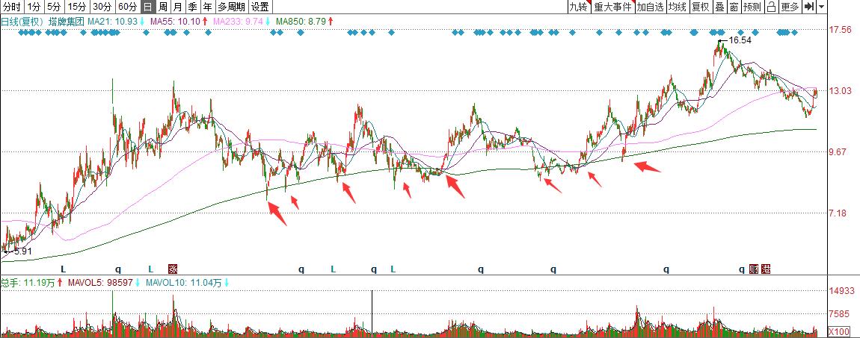
Task: Click the 7.18 price axis label
Action: pyautogui.click(x=837, y=213)
